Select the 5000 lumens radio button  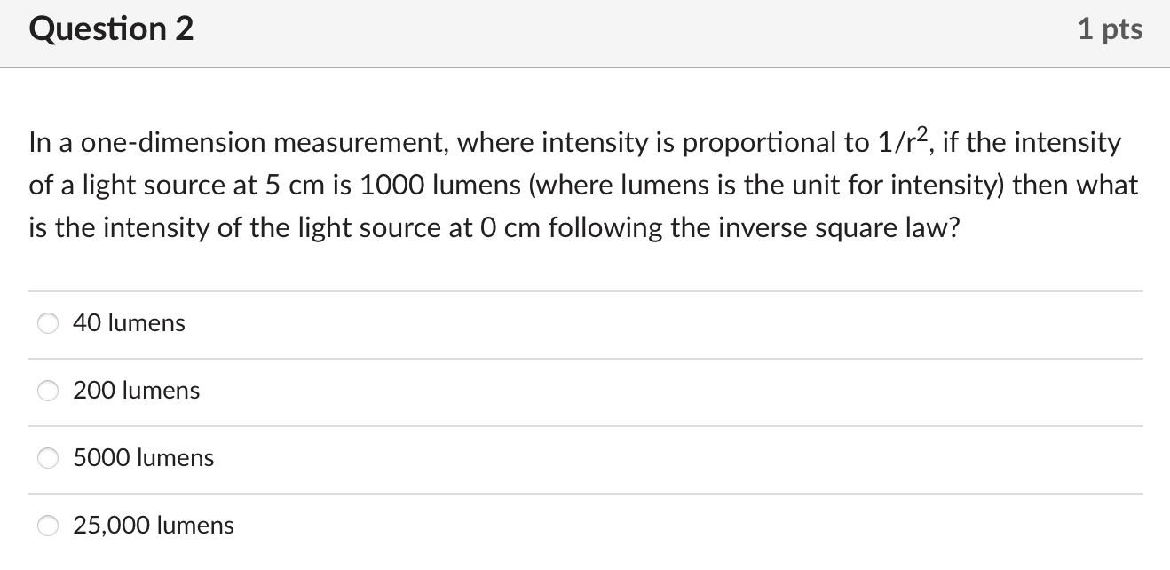[x=48, y=458]
